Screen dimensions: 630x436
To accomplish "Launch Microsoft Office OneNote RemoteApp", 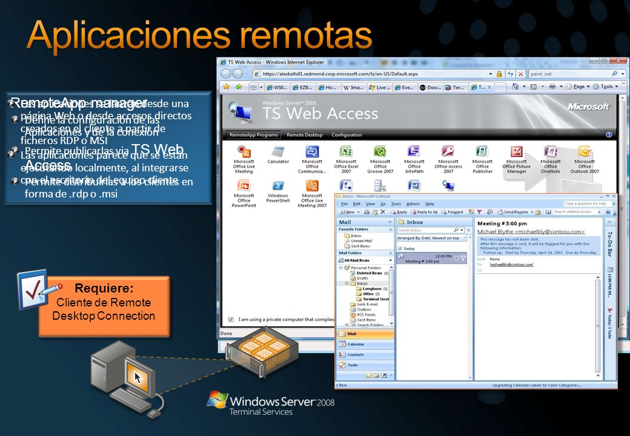I will click(550, 159).
